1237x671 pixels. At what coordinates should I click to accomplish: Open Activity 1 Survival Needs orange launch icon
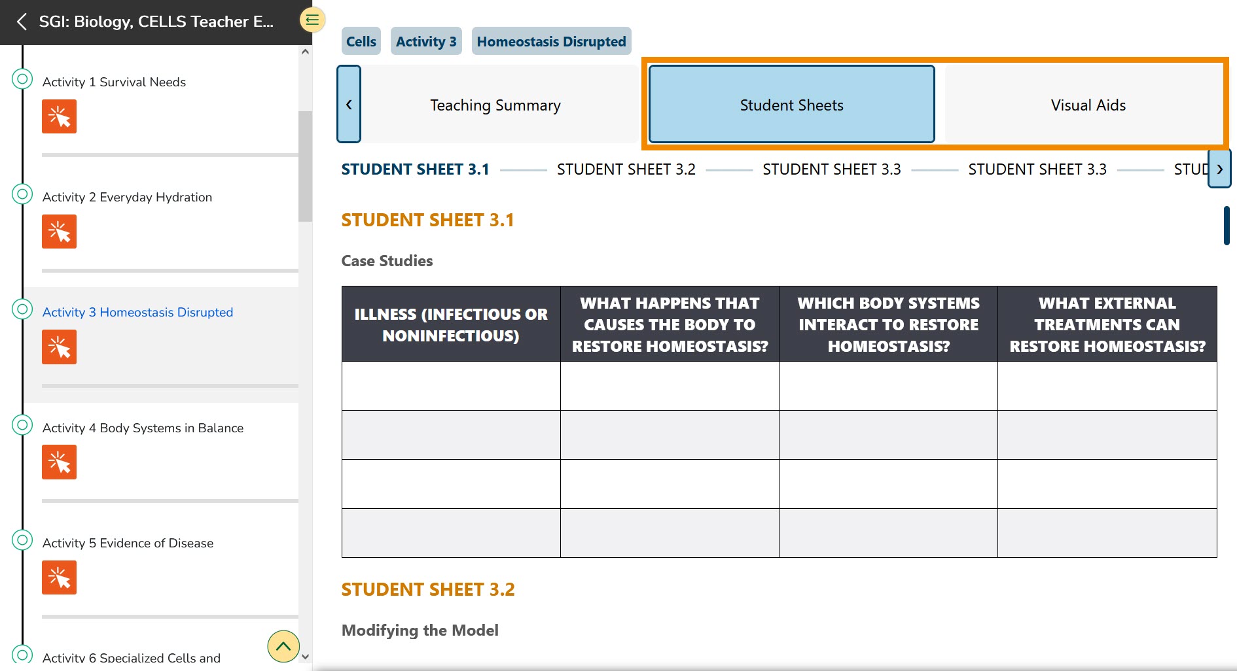tap(59, 116)
